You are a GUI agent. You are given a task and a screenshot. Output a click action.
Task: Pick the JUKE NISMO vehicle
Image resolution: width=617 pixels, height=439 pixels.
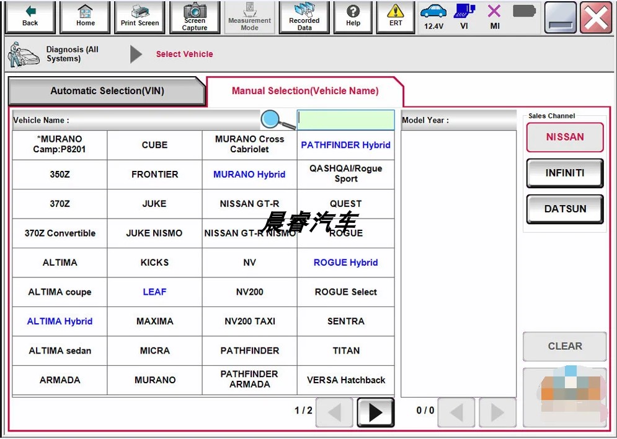(x=154, y=233)
